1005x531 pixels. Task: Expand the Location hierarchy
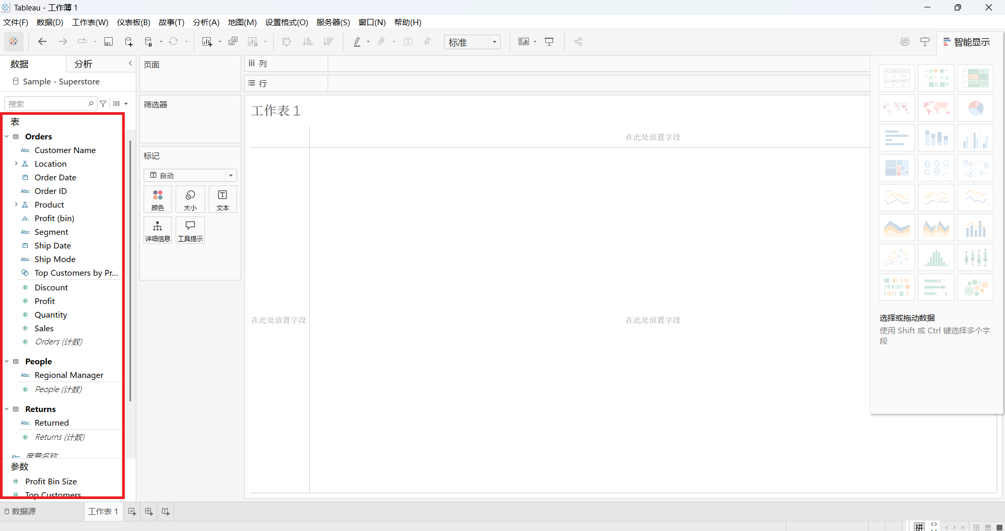[x=16, y=164]
